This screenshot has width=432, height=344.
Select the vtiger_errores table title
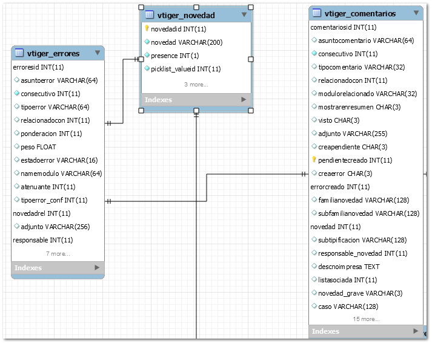click(53, 53)
